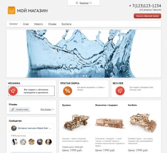This screenshot has width=167, height=153.
Task: Open the Каталог menu item
Action: point(14,24)
